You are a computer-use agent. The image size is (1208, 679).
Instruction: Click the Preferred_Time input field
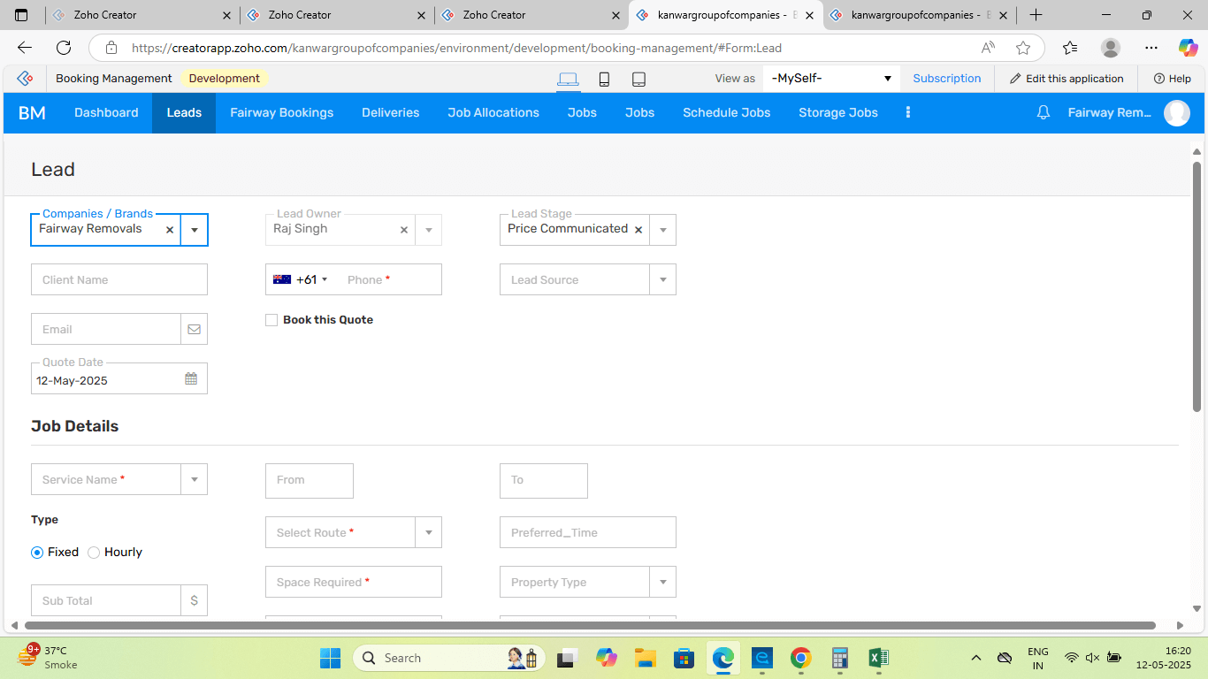tap(588, 532)
